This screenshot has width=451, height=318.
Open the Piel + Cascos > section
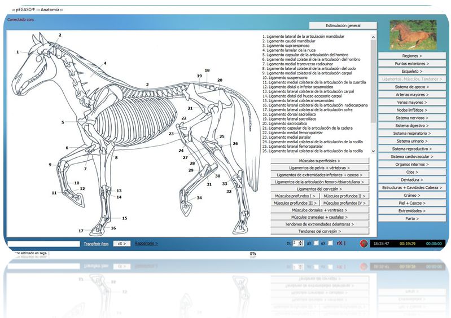point(412,203)
